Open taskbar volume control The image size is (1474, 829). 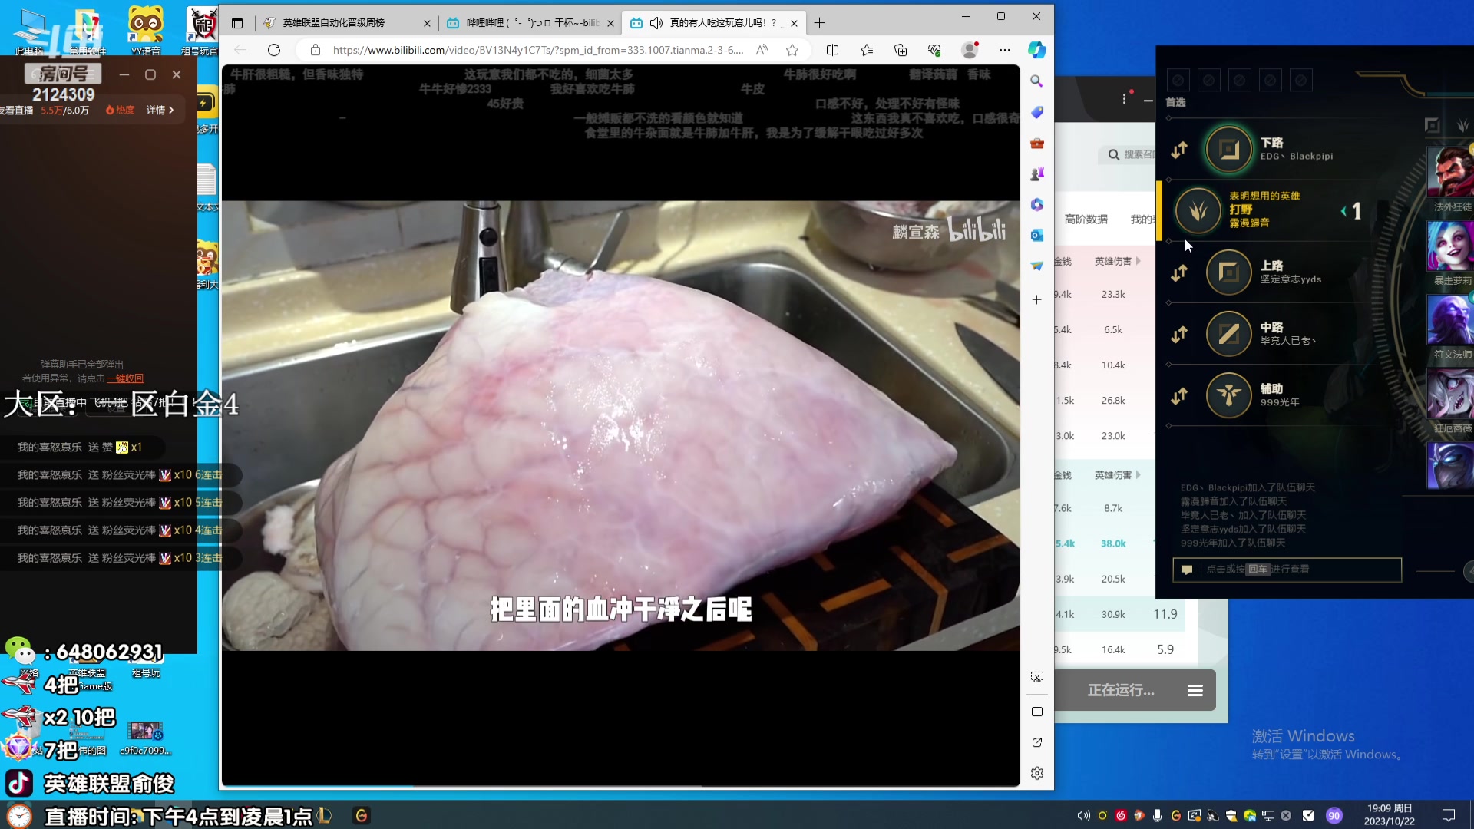pos(1083,815)
